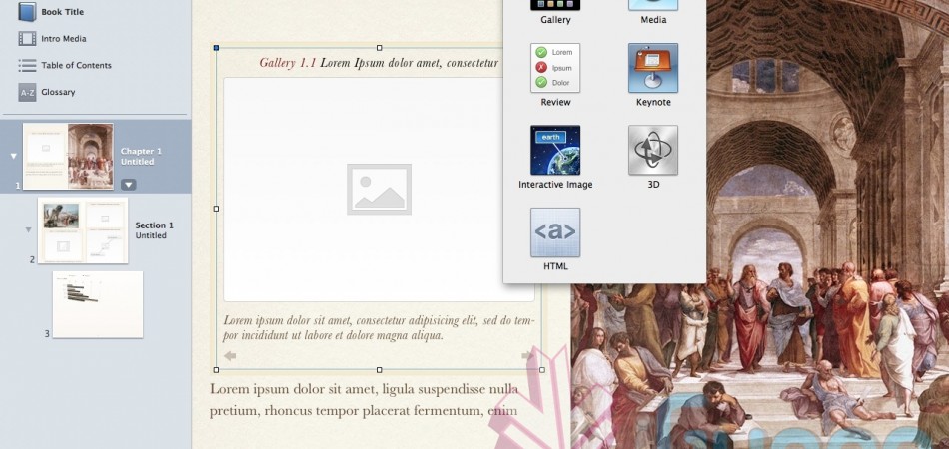The image size is (949, 449).
Task: Open the Glossary item
Action: (58, 92)
